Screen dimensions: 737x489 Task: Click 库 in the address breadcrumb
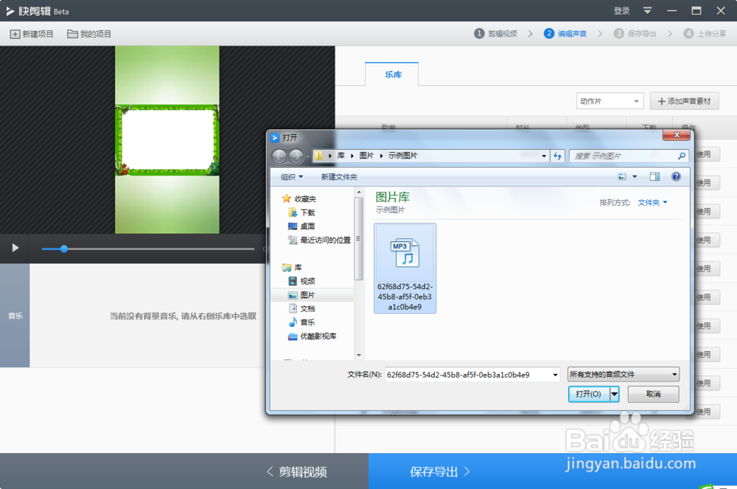pyautogui.click(x=340, y=156)
